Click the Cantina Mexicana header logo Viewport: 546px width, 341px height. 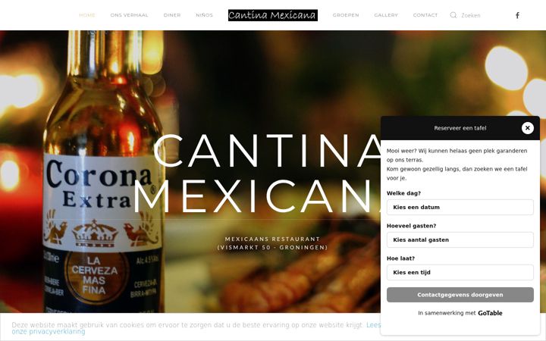(x=273, y=15)
